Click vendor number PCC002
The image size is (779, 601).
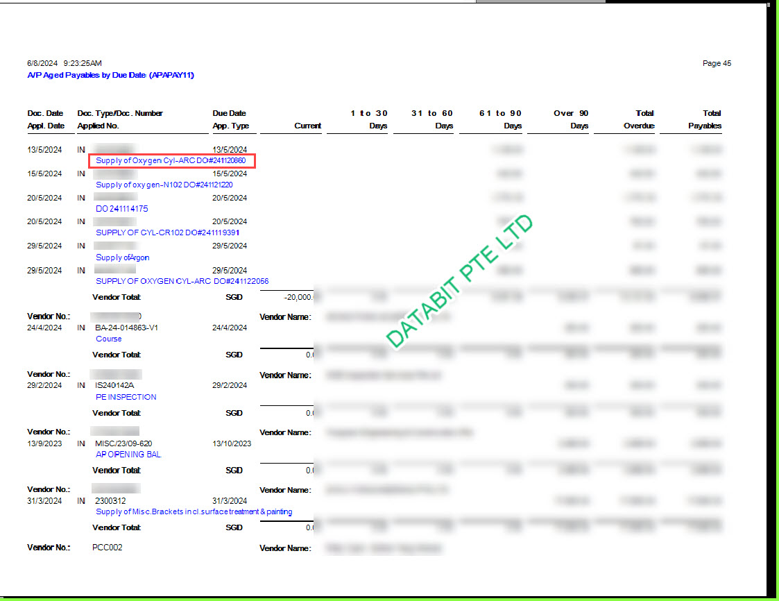[108, 548]
